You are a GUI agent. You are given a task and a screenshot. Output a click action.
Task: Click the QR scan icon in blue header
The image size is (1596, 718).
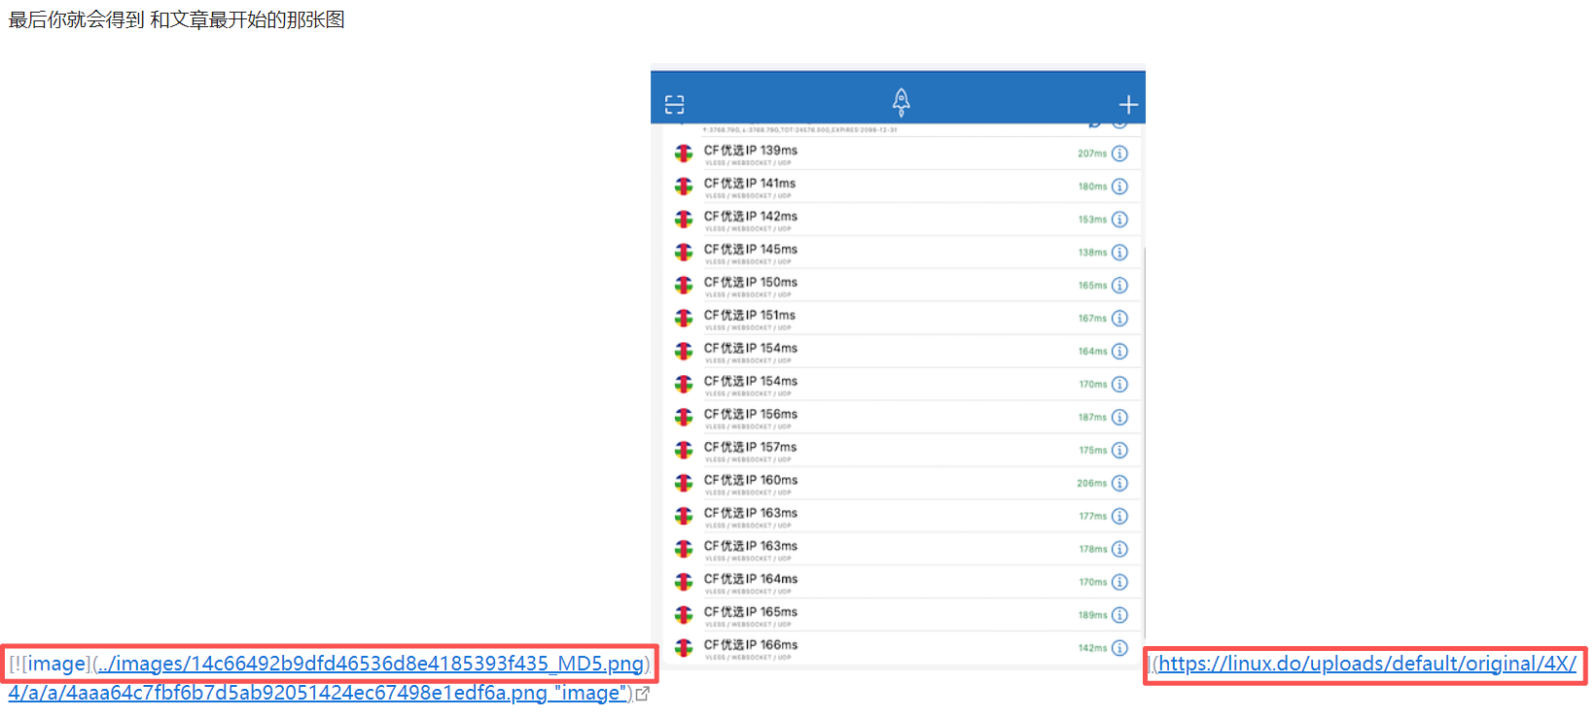click(x=674, y=104)
